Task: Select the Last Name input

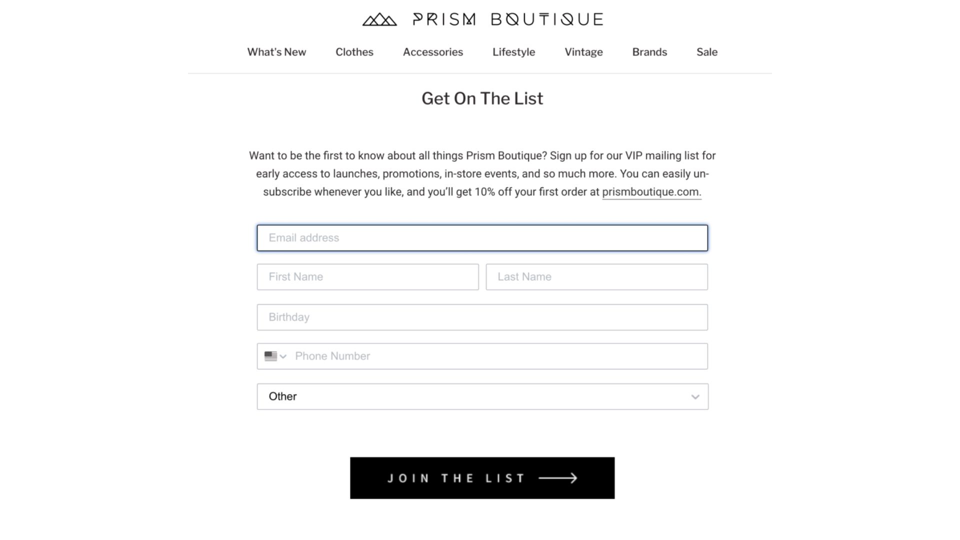Action: pos(597,277)
